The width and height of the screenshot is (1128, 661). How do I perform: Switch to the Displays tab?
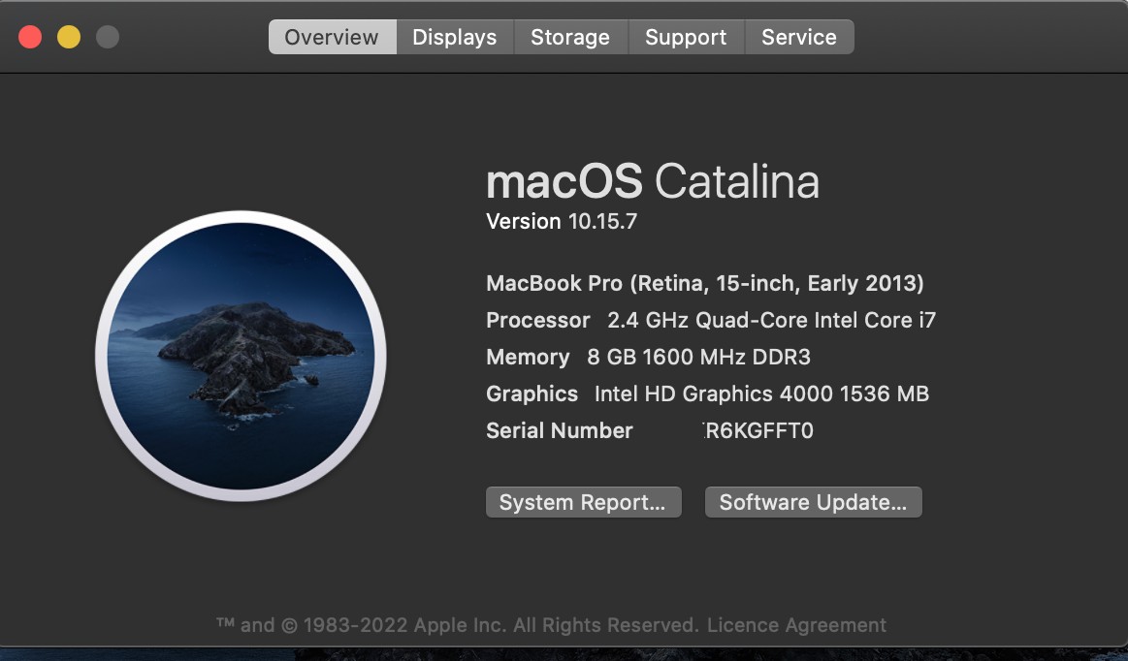pos(454,38)
